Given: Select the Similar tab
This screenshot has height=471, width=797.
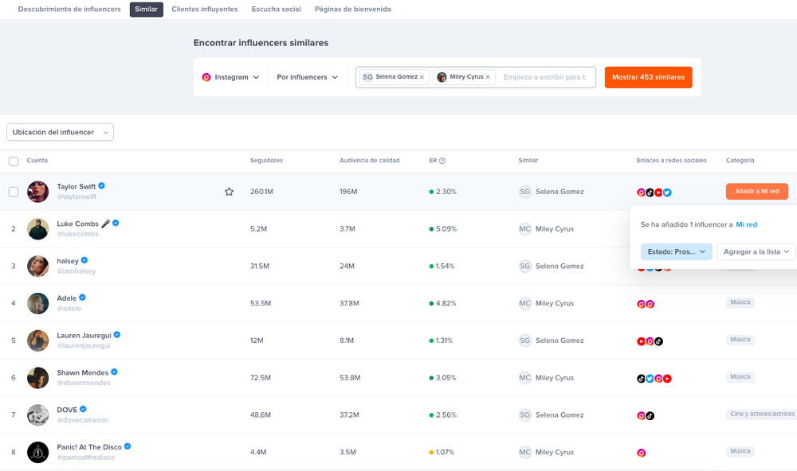Looking at the screenshot, I should coord(147,9).
